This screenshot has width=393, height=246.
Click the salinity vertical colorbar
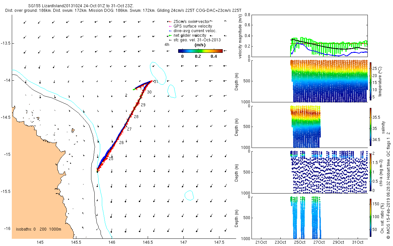370,127
